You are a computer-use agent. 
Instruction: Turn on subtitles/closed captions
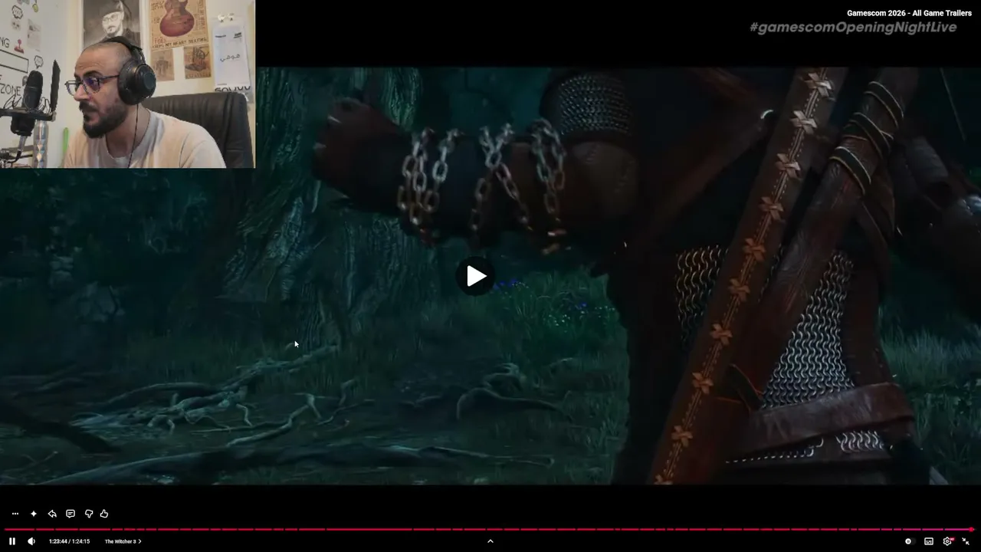[929, 541]
